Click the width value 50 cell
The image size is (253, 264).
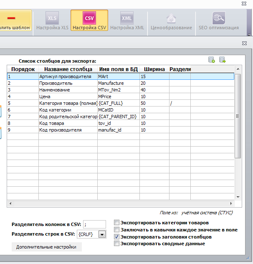coord(154,103)
